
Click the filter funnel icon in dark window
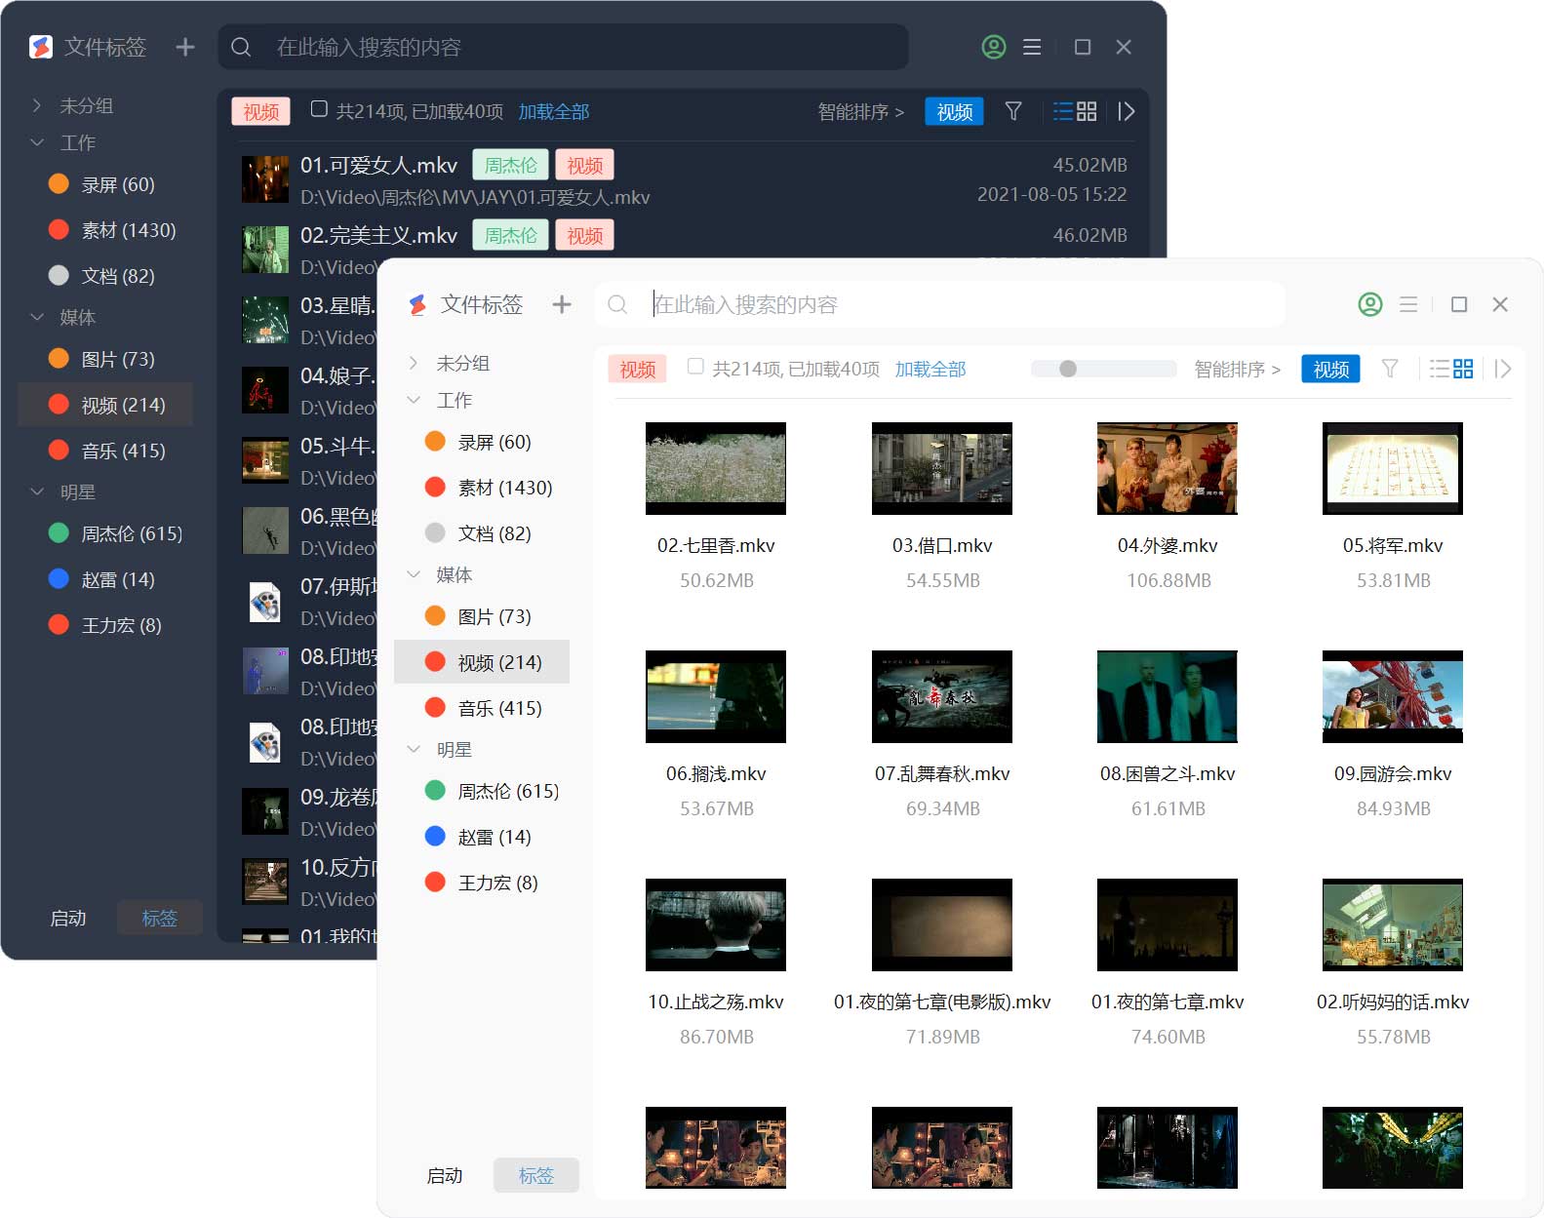click(1013, 111)
